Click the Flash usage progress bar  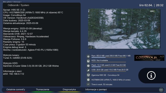109,67
